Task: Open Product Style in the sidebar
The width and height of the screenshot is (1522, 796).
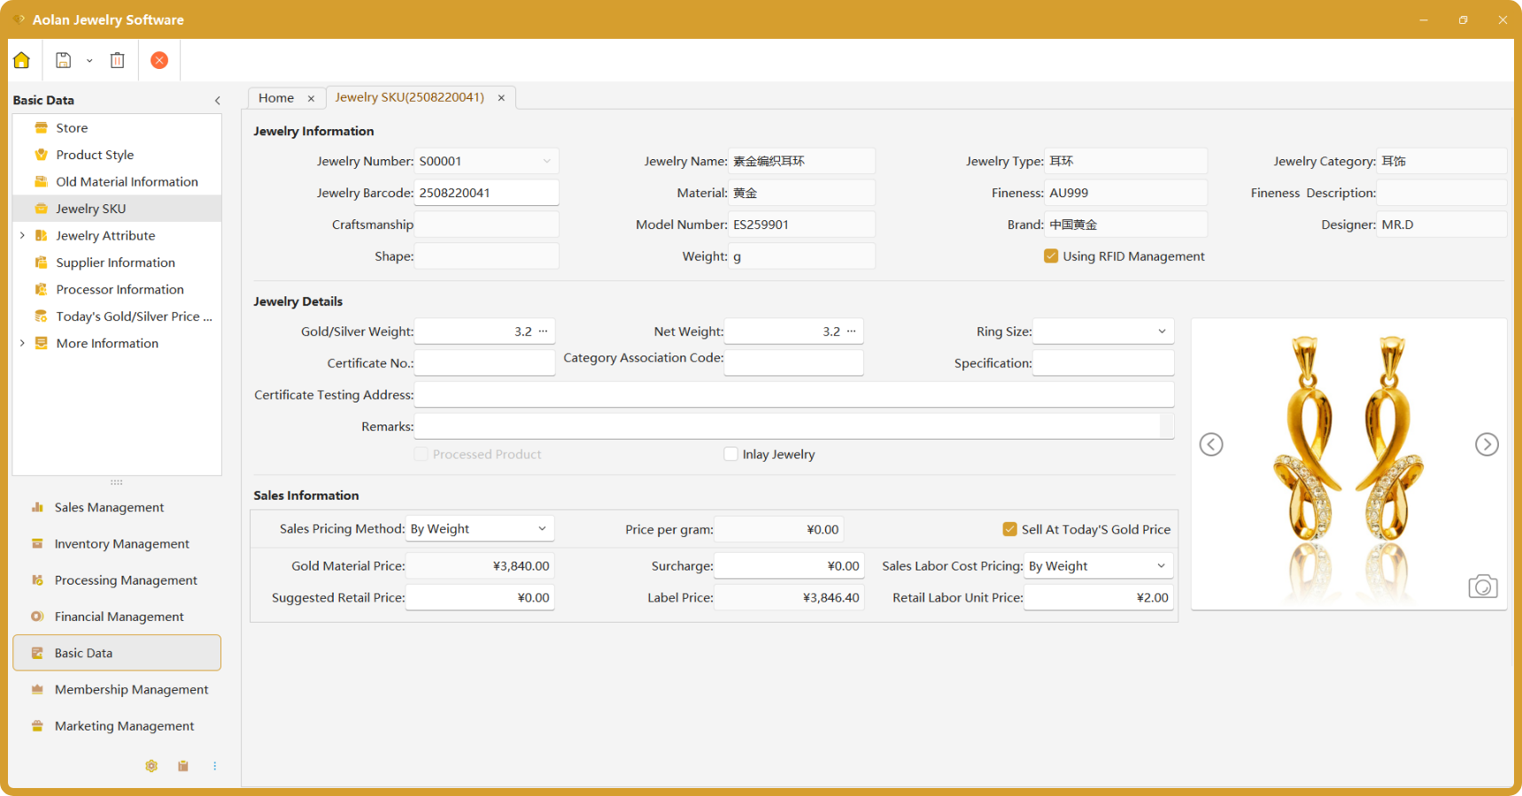Action: coord(95,155)
